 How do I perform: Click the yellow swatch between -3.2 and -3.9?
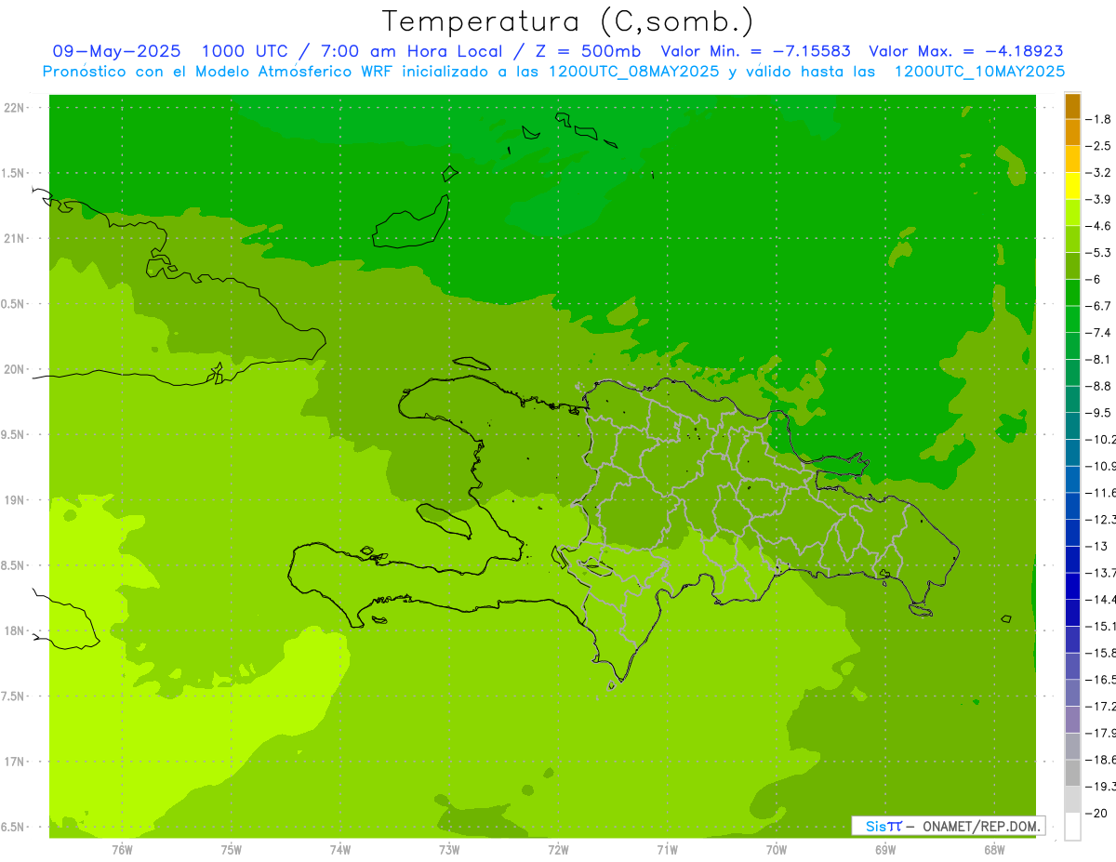pyautogui.click(x=1072, y=185)
